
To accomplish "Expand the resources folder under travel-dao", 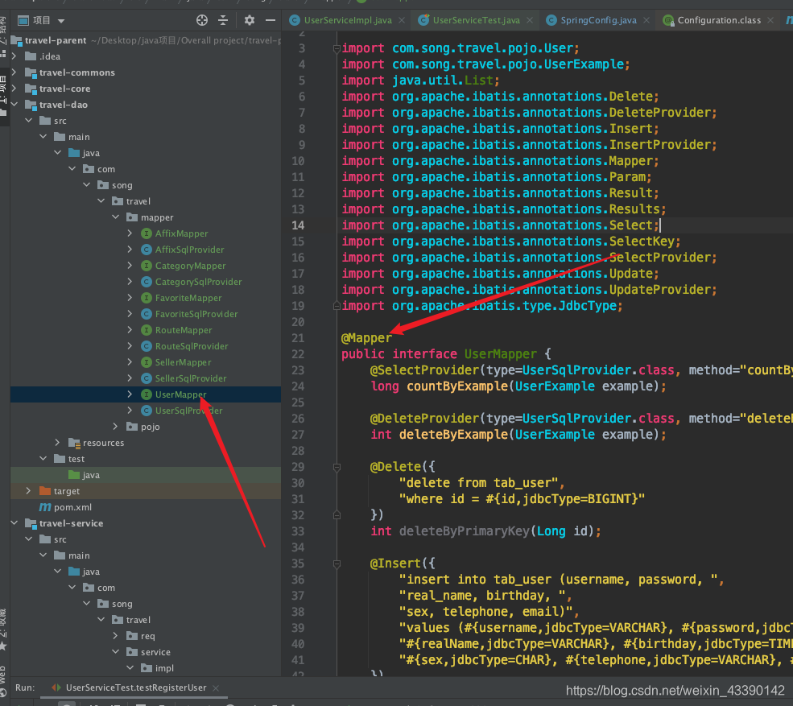I will (58, 443).
